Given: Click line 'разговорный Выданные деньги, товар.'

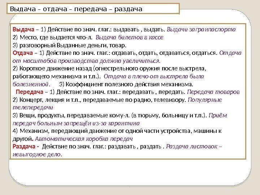Looking at the screenshot, I should pos(73,45).
